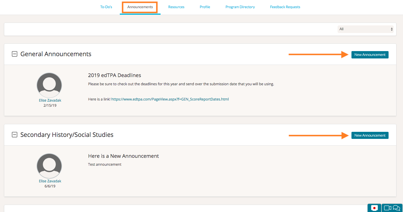Create New Announcement in General Announcements
Image resolution: width=403 pixels, height=212 pixels.
[370, 55]
